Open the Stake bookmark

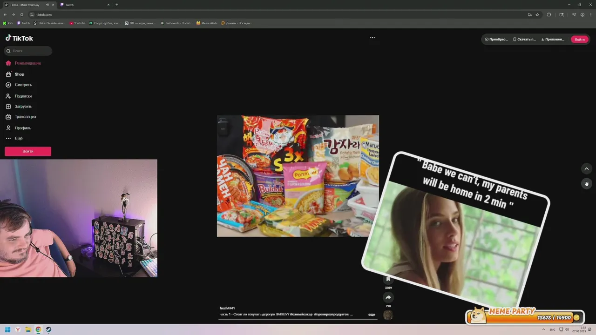[49, 23]
